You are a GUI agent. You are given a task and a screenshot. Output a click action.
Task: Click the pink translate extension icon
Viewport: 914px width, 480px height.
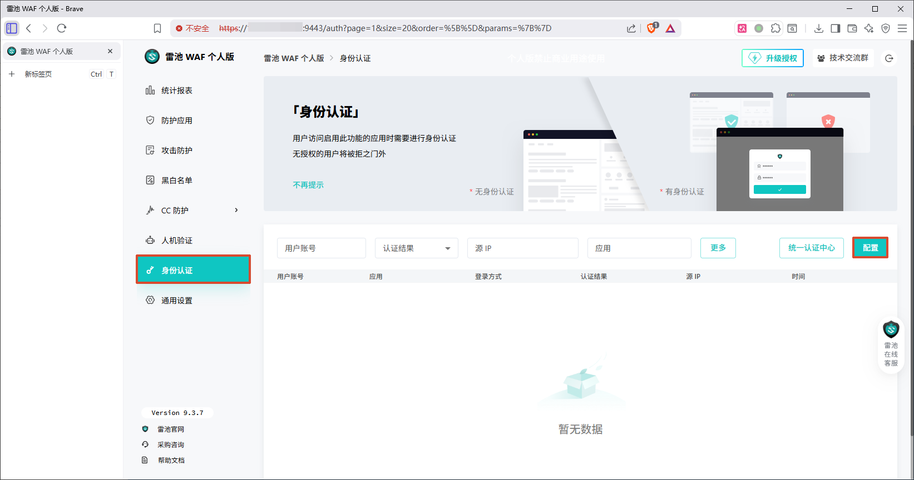742,28
